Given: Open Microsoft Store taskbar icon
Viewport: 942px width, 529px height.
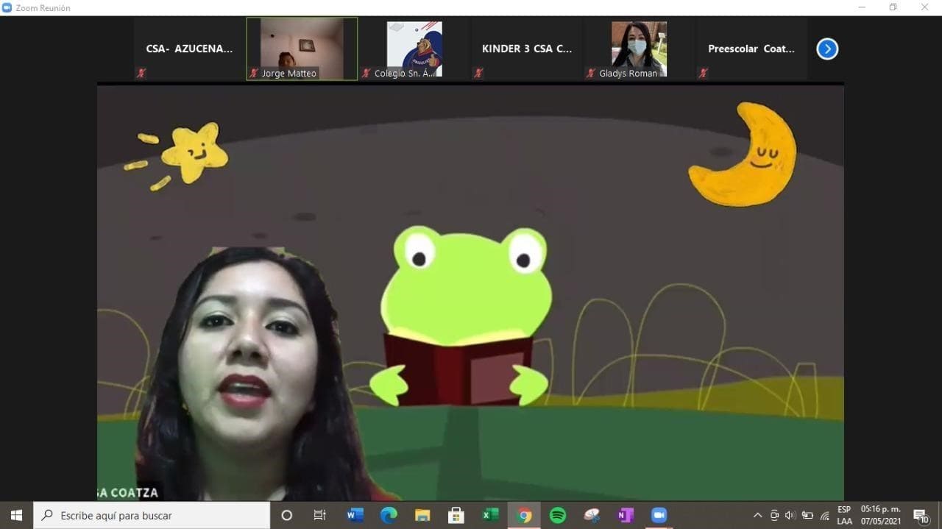Looking at the screenshot, I should click(x=456, y=515).
